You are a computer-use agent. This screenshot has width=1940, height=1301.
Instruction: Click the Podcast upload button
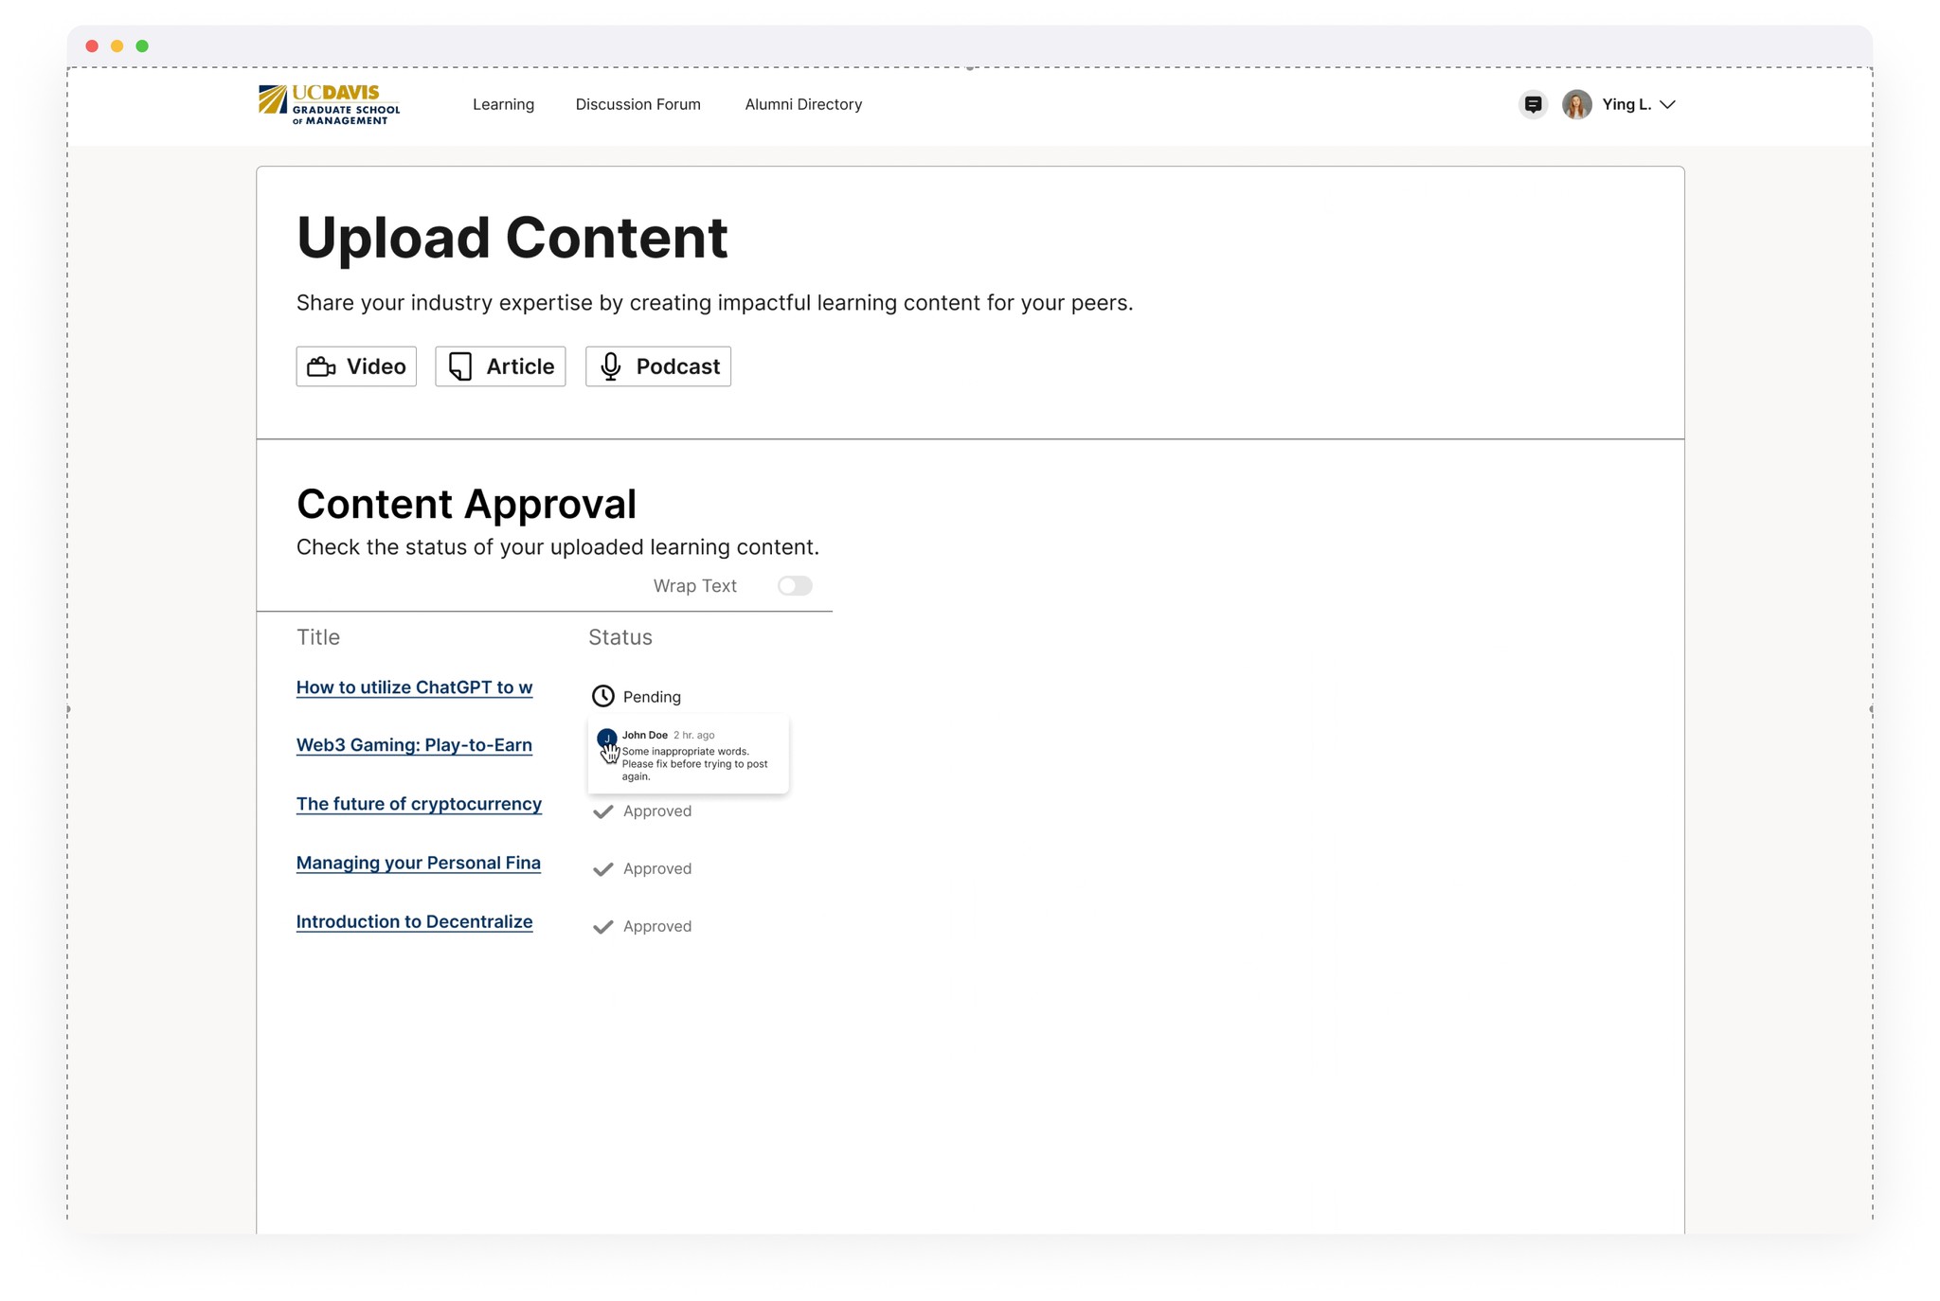(658, 366)
